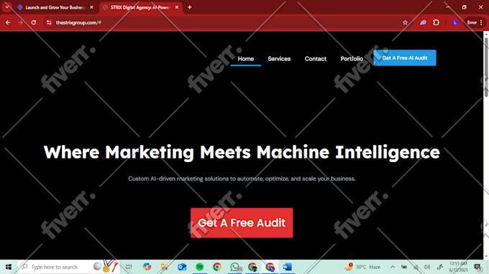Launch Copilot from the taskbar
The image size is (489, 274).
pos(147,267)
